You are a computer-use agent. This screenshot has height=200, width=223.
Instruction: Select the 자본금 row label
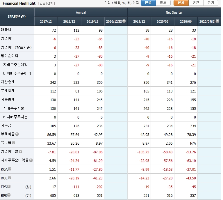click(6, 126)
